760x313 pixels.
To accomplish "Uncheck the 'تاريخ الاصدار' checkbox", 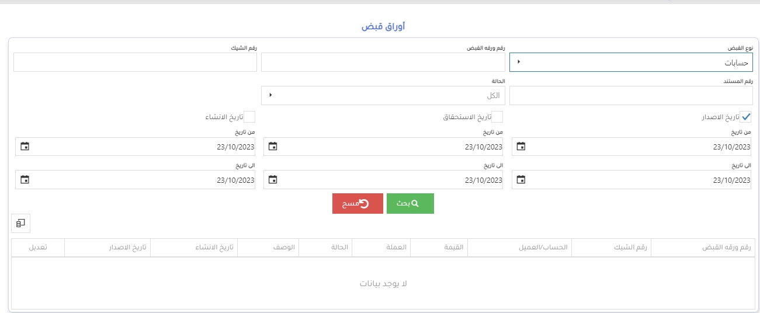I will click(x=745, y=117).
